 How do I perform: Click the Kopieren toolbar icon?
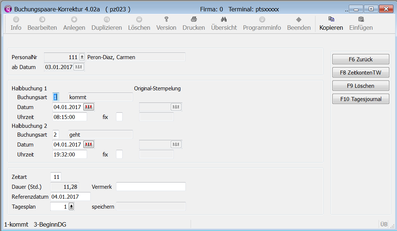point(331,19)
